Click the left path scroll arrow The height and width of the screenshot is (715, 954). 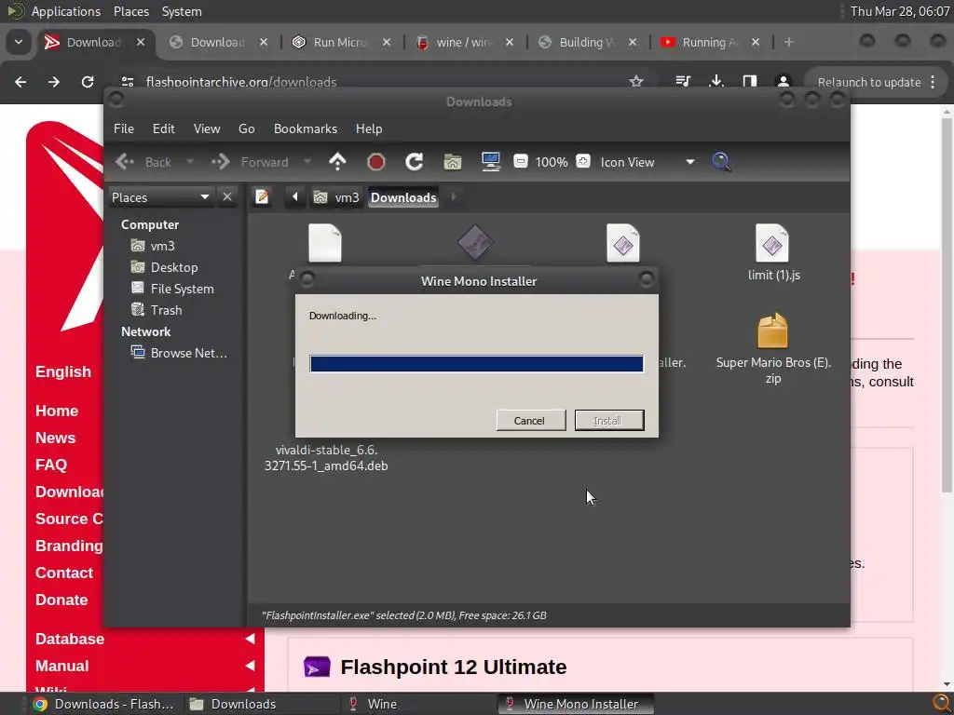pyautogui.click(x=295, y=197)
